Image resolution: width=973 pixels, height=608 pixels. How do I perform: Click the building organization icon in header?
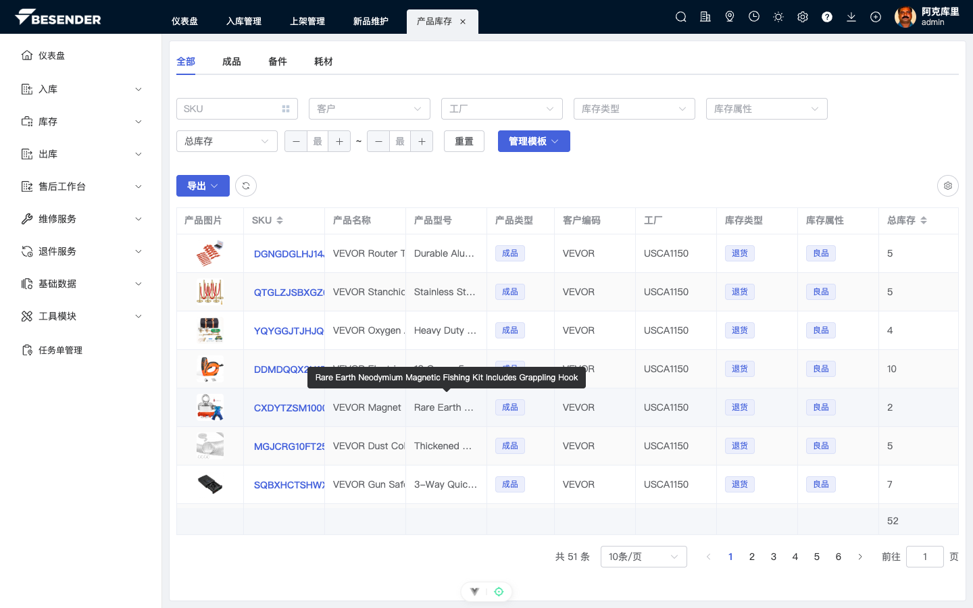tap(705, 17)
